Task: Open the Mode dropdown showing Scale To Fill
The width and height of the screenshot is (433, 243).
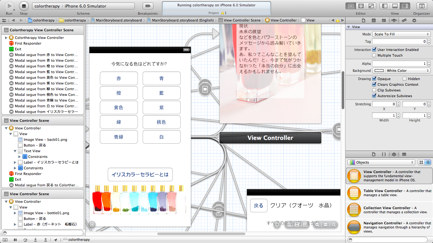Action: pyautogui.click(x=401, y=34)
